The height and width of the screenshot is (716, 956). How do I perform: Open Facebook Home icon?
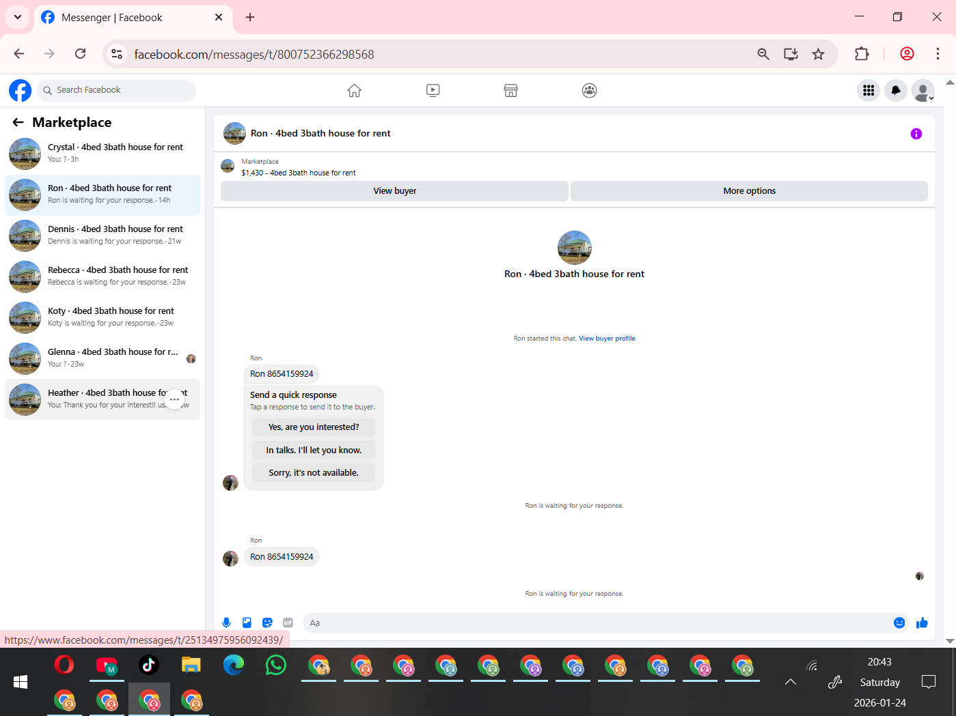354,90
